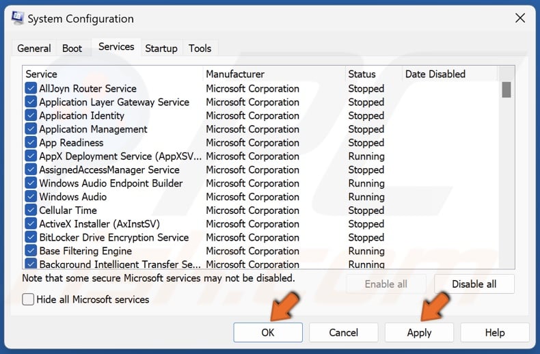
Task: Toggle the Windows Audio service checkbox
Action: (x=31, y=197)
